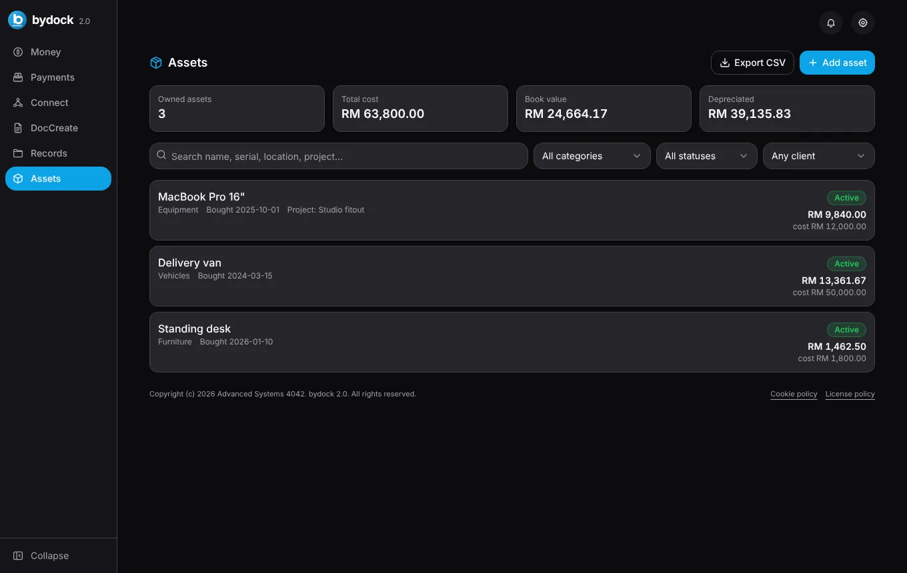Image resolution: width=907 pixels, height=573 pixels.
Task: Click the Book value RM 24,664.17 card
Action: (604, 108)
